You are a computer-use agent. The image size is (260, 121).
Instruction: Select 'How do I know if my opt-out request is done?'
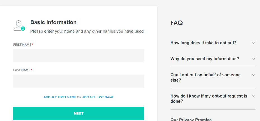pos(209,99)
